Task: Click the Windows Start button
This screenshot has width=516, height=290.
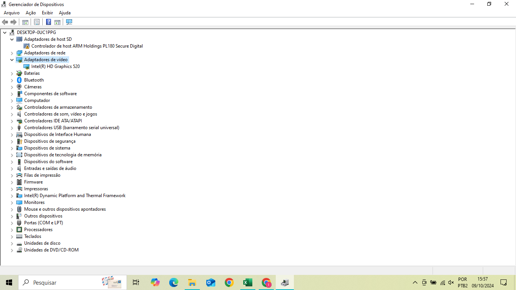Action: click(x=9, y=282)
